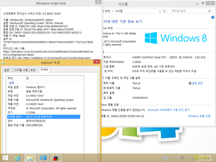This screenshot has height=162, width=216.
Task: Switch to the 일반 tab
Action: pos(7,70)
